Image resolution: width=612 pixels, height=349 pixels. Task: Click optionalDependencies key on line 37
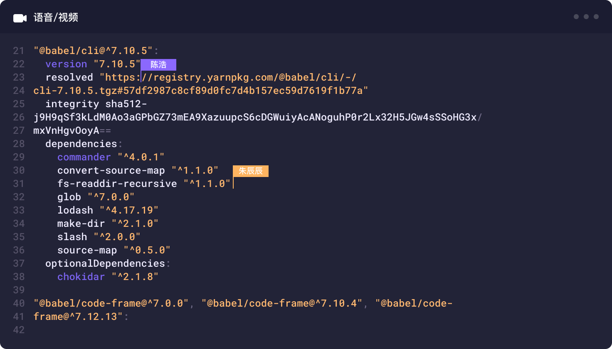pos(105,263)
